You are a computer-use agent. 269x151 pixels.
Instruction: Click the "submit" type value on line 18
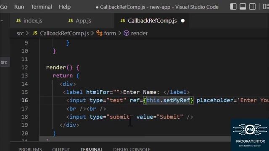[x=119, y=117]
